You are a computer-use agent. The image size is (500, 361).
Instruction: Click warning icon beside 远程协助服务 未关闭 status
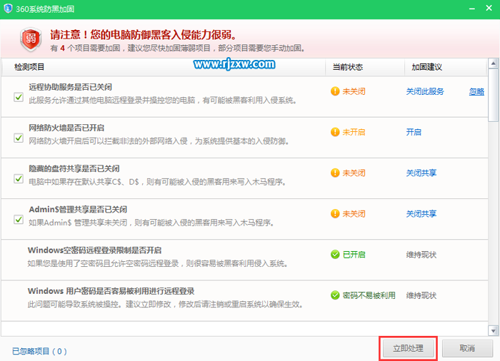coord(335,91)
